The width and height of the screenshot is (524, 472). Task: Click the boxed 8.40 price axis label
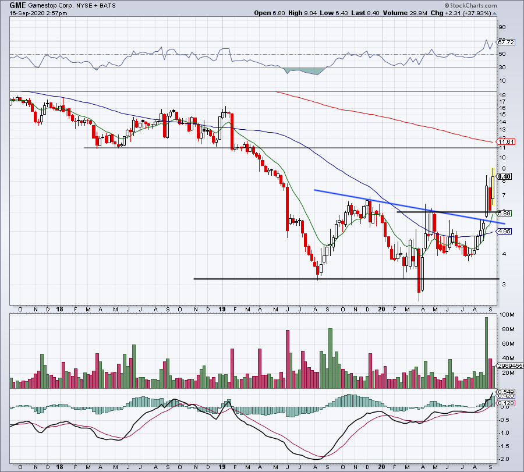(504, 177)
